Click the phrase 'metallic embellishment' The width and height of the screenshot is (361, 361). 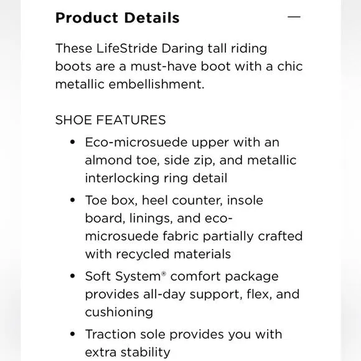tap(130, 84)
